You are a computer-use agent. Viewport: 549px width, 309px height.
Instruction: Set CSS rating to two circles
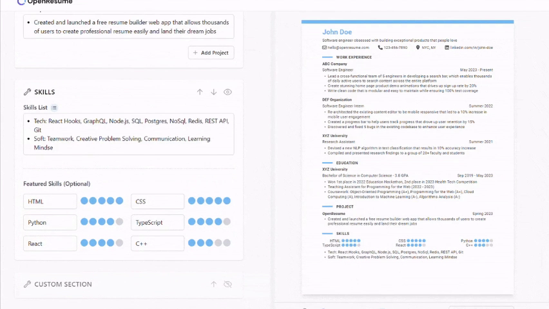coord(200,201)
